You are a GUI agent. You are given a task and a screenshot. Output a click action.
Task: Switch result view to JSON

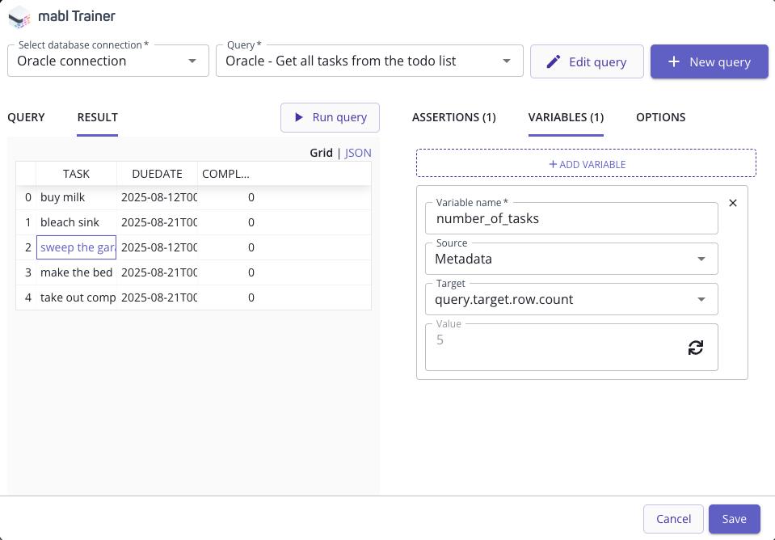click(x=358, y=152)
